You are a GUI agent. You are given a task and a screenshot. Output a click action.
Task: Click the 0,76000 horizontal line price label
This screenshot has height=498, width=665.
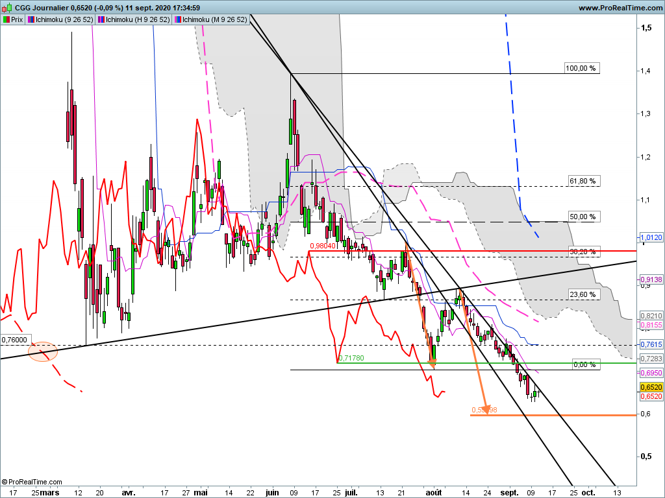click(15, 339)
